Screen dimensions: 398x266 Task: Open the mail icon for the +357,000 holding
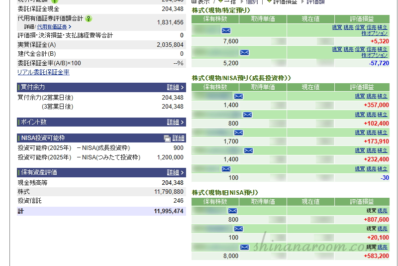click(238, 96)
